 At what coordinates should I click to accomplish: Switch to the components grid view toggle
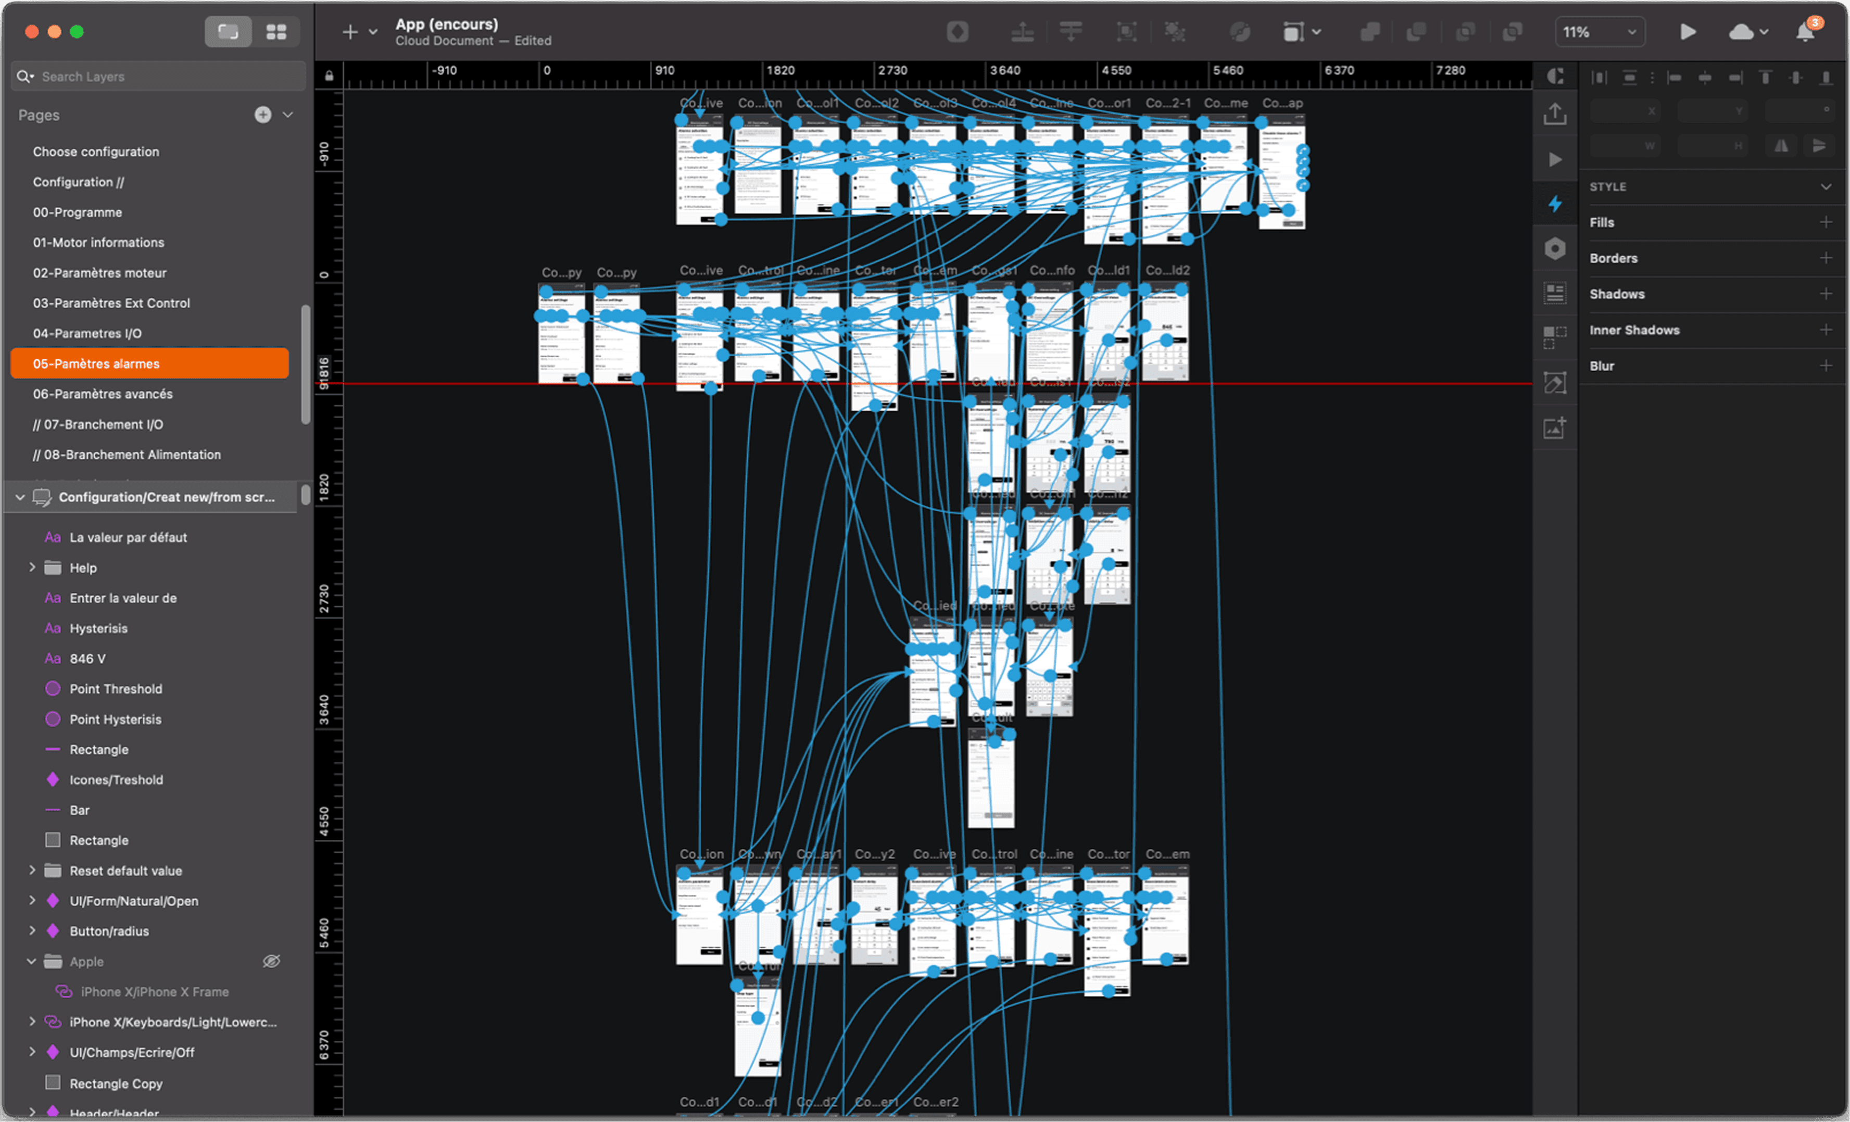[x=276, y=32]
